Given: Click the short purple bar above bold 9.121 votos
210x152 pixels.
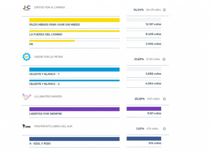Looking at the screenshot, I should [x=144, y=109].
